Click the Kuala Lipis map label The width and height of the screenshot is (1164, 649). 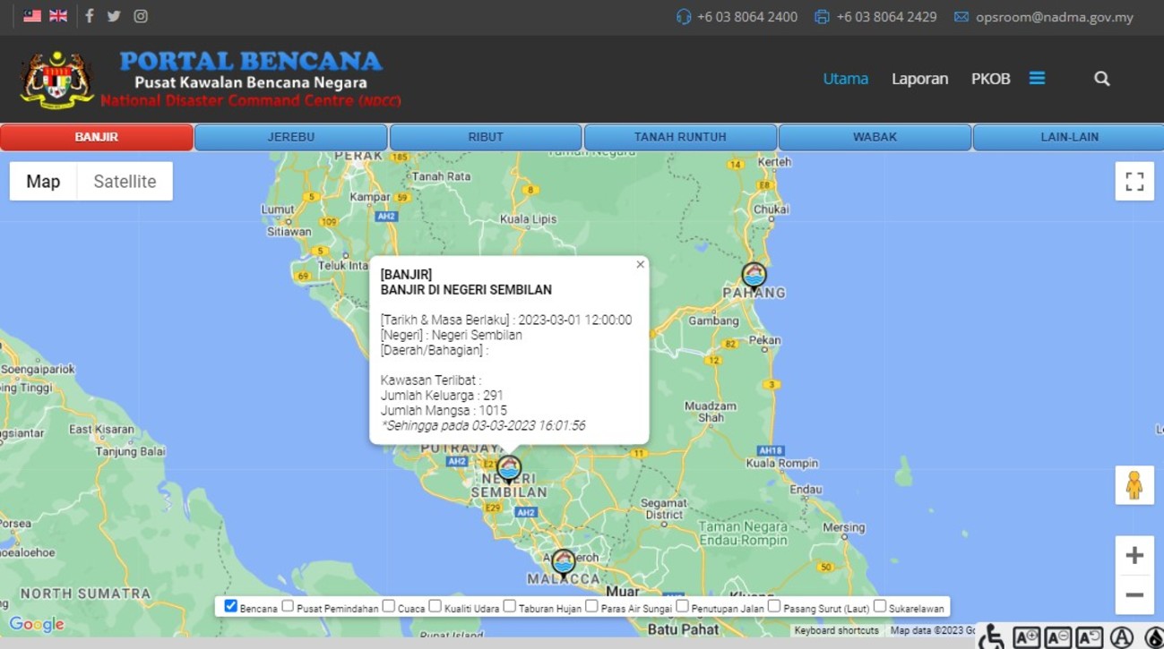coord(528,219)
